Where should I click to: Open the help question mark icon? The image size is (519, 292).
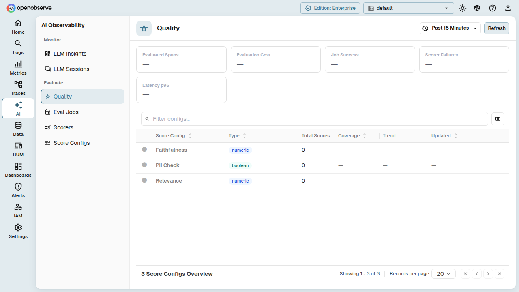(x=493, y=8)
